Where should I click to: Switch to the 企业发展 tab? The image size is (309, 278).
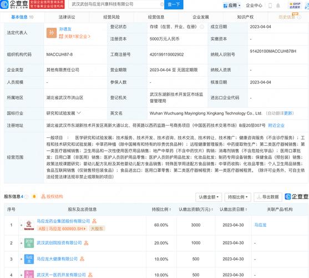[x=201, y=17]
